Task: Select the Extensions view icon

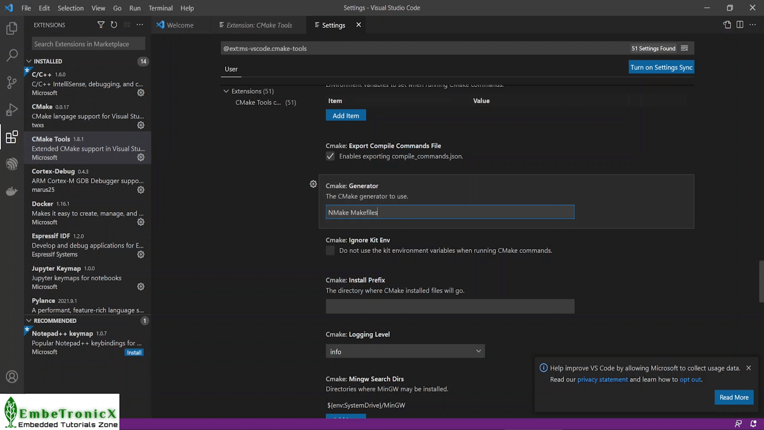Action: pos(12,137)
